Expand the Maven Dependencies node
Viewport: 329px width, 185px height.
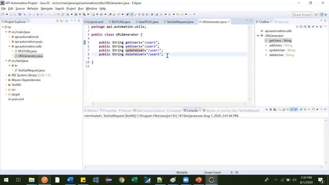[x=6, y=80]
